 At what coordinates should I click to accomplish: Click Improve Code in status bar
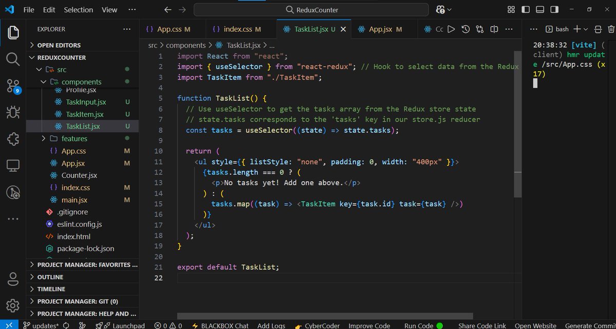pos(369,325)
